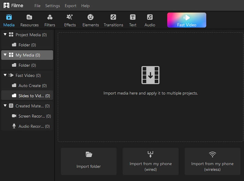Click the Import folder button
This screenshot has width=244, height=181.
click(x=89, y=161)
